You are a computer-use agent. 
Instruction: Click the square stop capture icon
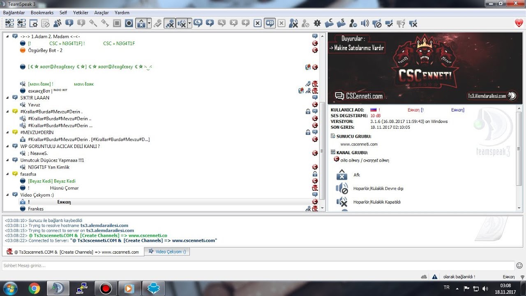[x=117, y=23]
